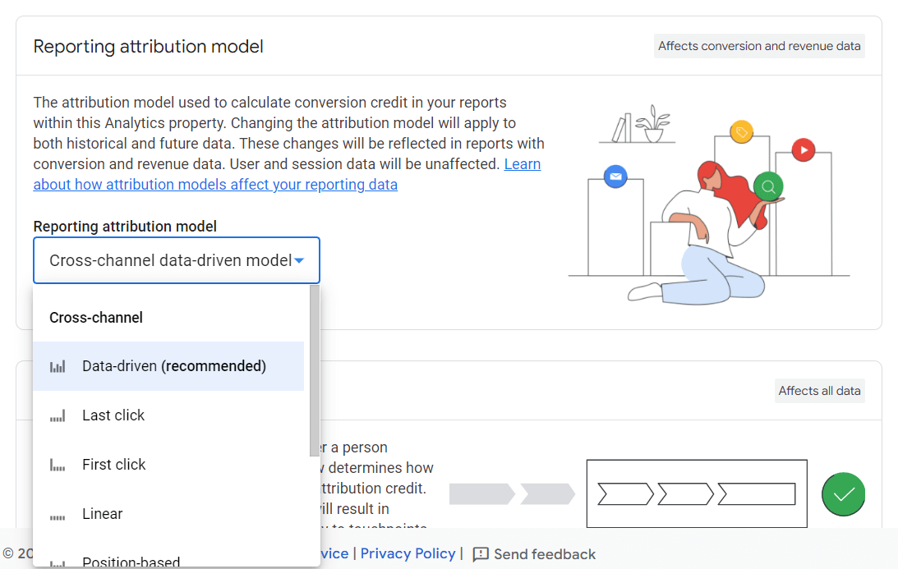Click the yellow tag icon in illustration
This screenshot has width=898, height=569.
pyautogui.click(x=742, y=132)
